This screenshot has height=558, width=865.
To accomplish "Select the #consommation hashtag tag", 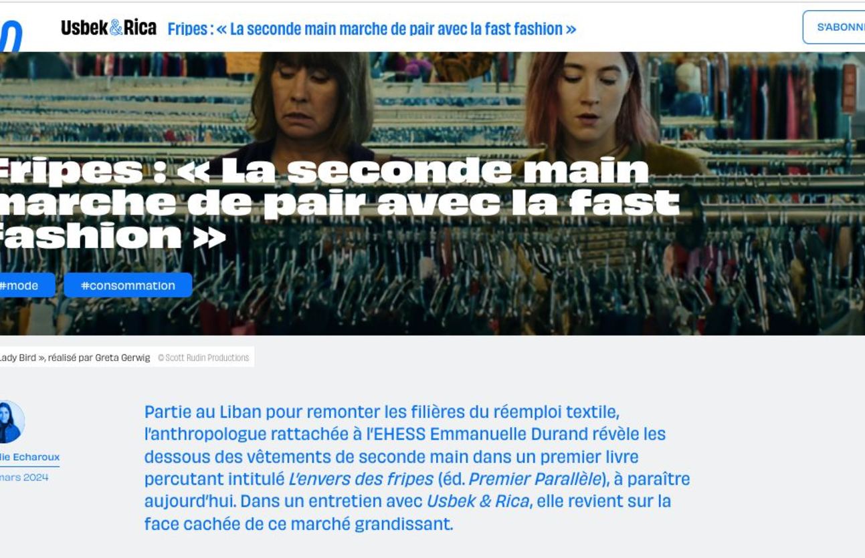I will (x=128, y=285).
